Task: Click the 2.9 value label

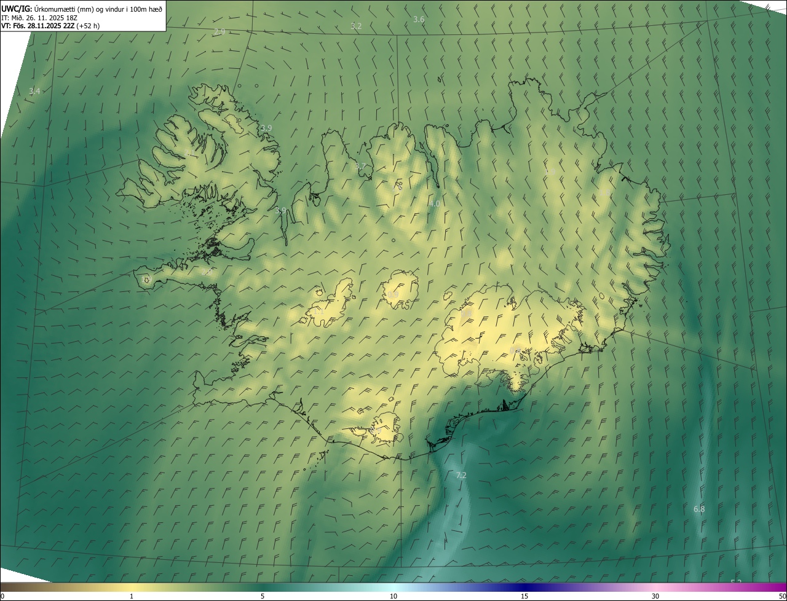Action: [219, 31]
